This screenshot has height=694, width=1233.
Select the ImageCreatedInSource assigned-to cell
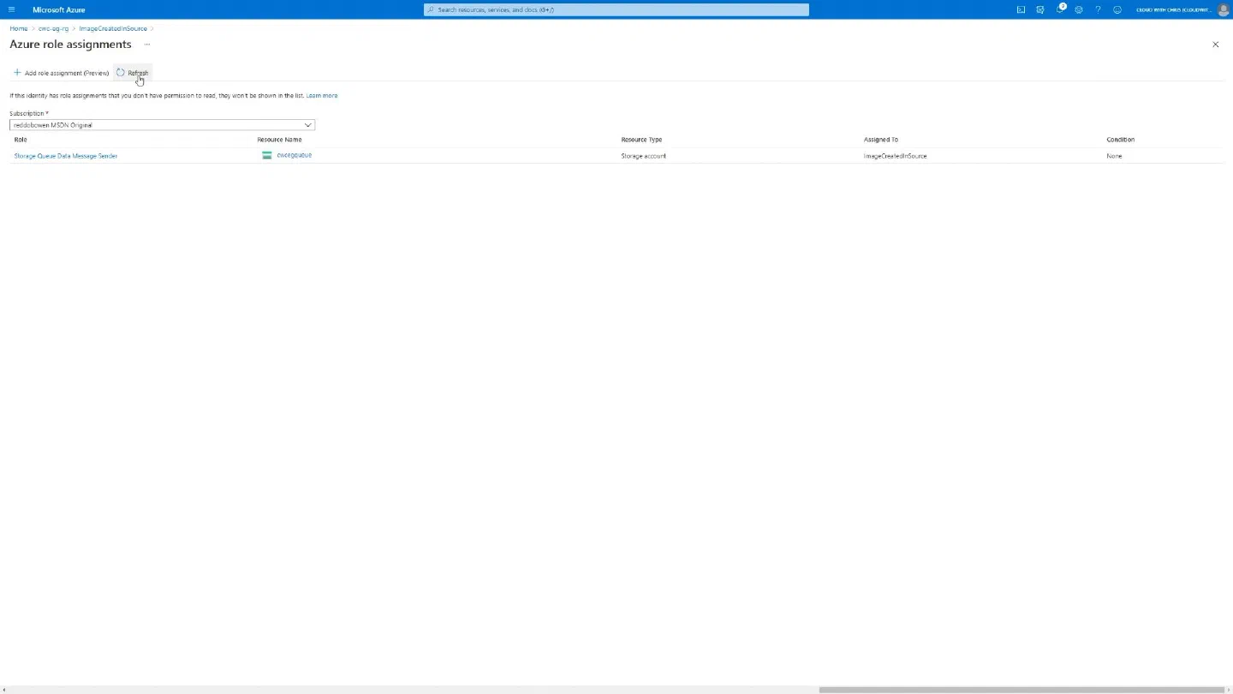click(896, 156)
